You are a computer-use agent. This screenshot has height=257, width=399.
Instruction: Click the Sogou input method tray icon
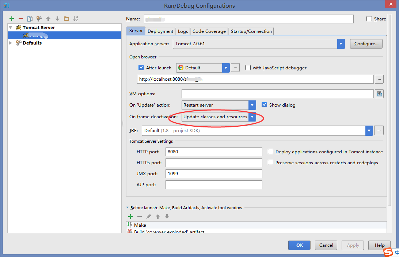[388, 252]
